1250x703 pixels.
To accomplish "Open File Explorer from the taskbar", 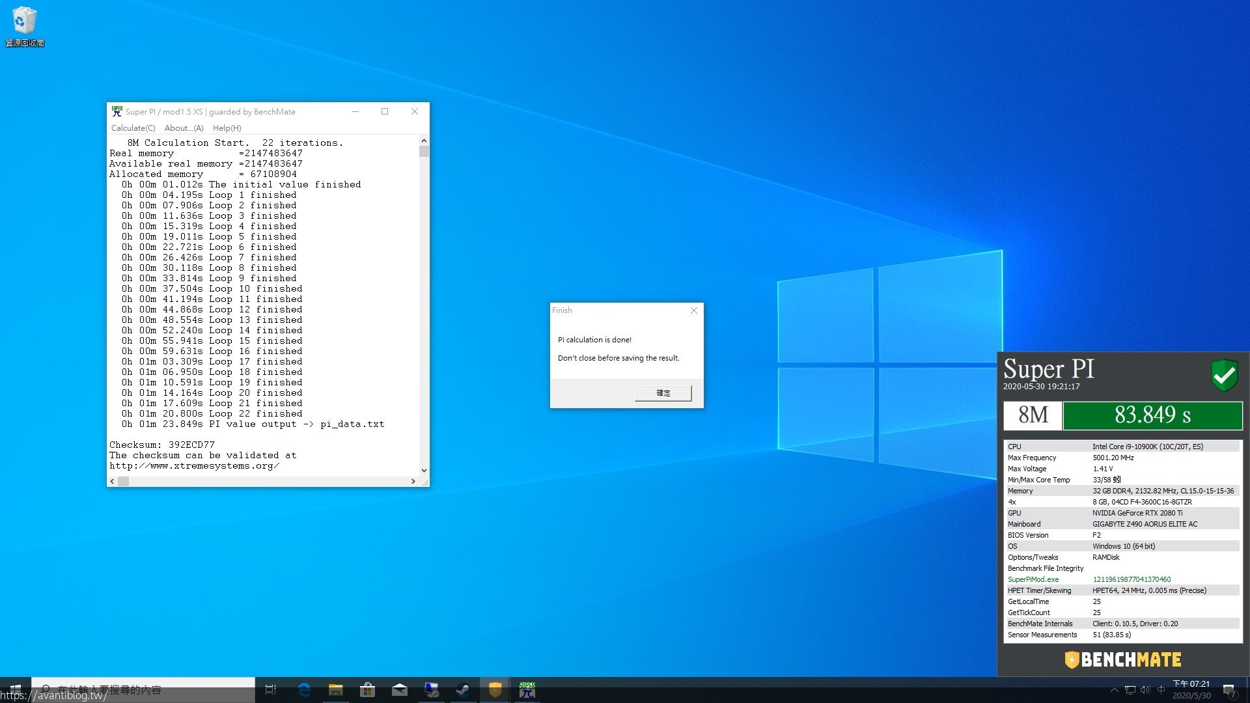I will (x=336, y=690).
